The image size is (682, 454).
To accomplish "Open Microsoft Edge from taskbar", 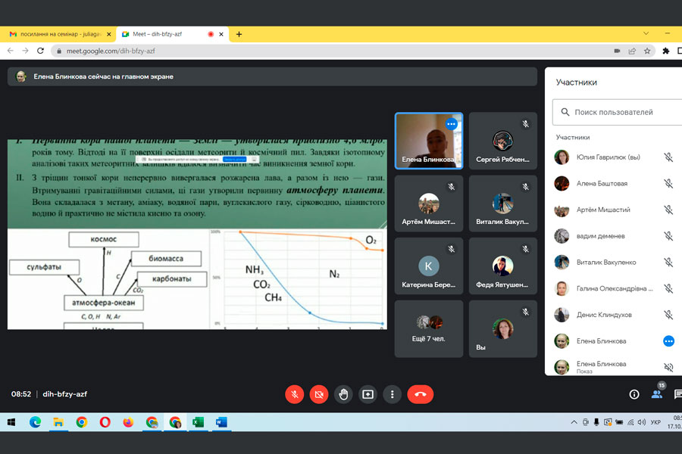I will pos(35,422).
